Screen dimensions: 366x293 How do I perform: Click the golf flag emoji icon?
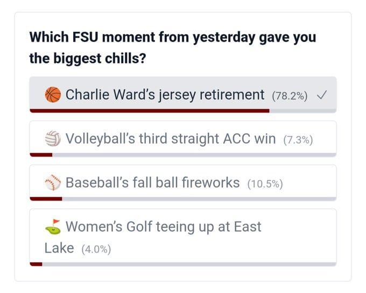[x=53, y=226]
